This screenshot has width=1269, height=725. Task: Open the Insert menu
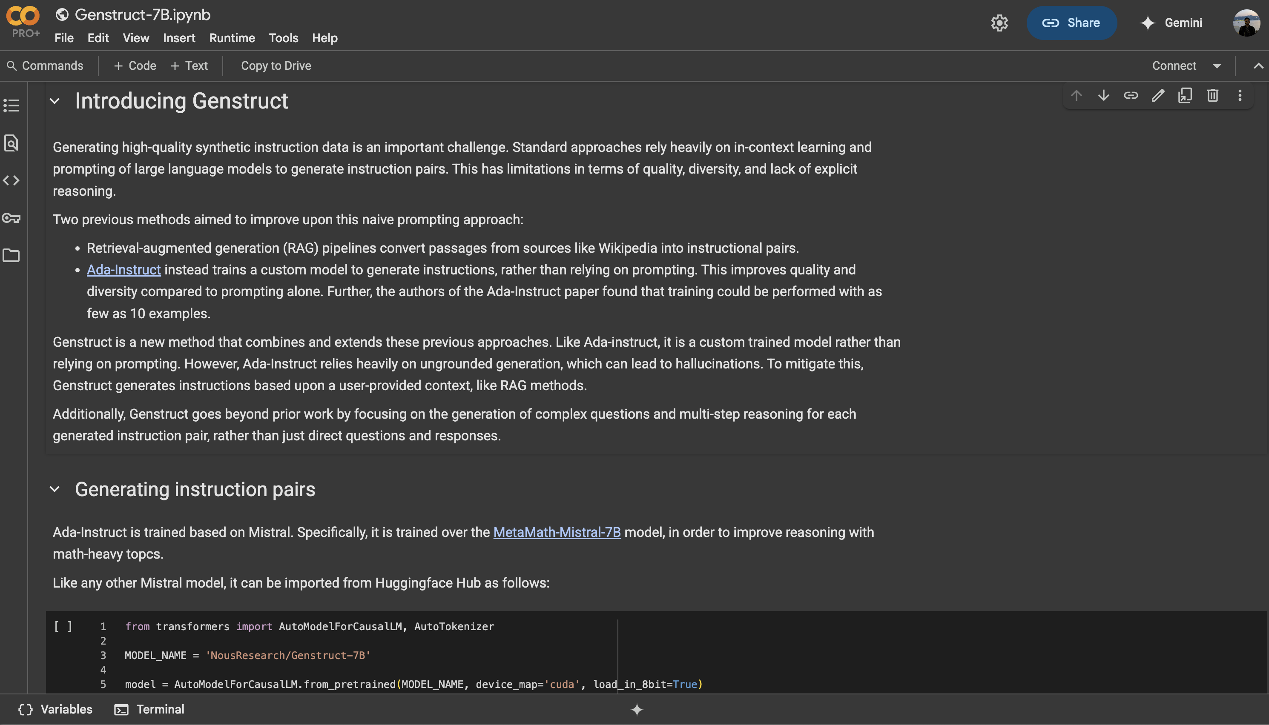179,38
